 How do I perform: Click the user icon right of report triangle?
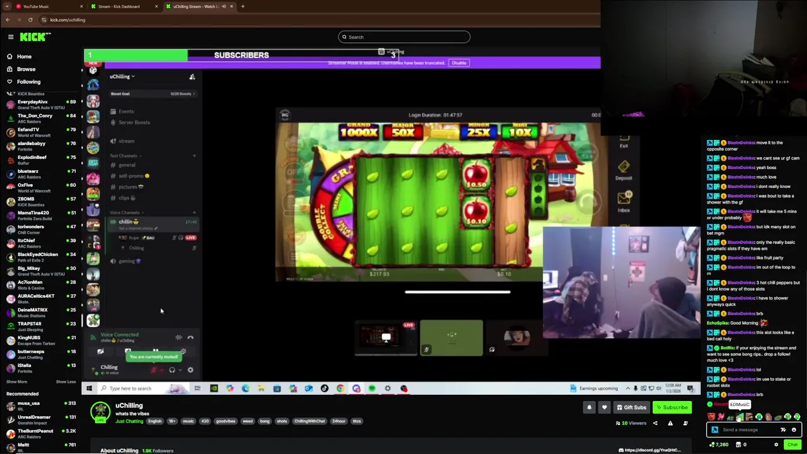685,423
